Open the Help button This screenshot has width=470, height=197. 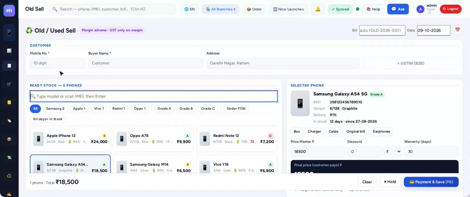[373, 9]
